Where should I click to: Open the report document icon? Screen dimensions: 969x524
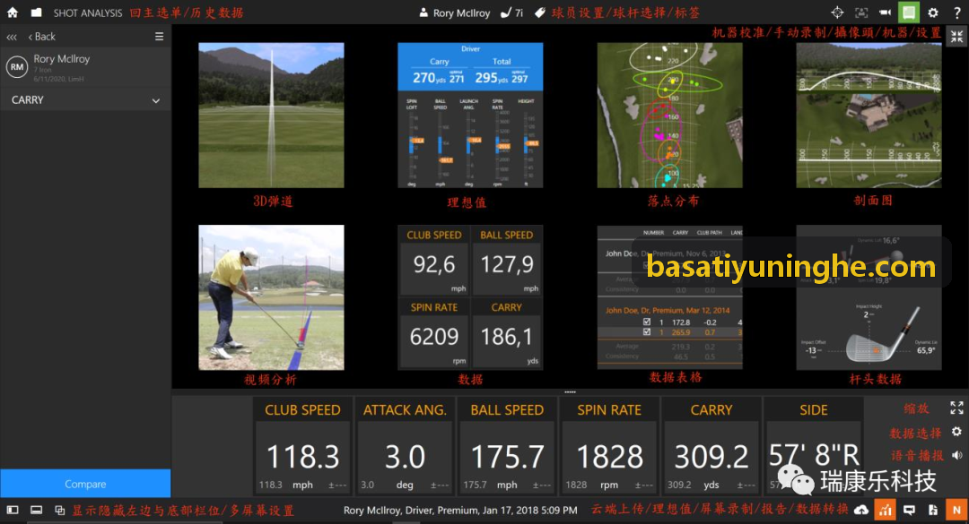coord(933,511)
